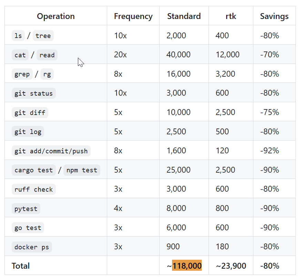Click the 'Operation' column header
The height and width of the screenshot is (278, 302).
[56, 16]
